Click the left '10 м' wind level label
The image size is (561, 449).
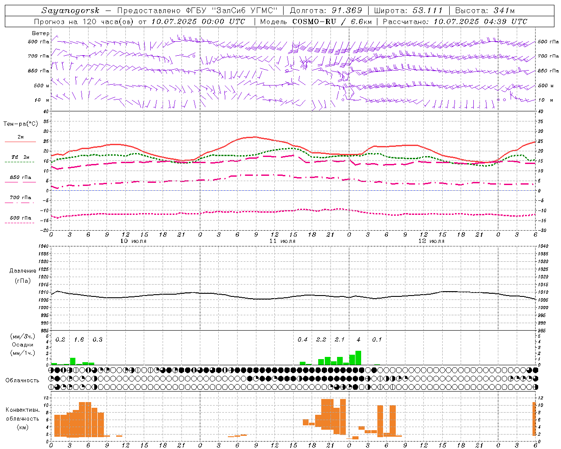pos(42,100)
